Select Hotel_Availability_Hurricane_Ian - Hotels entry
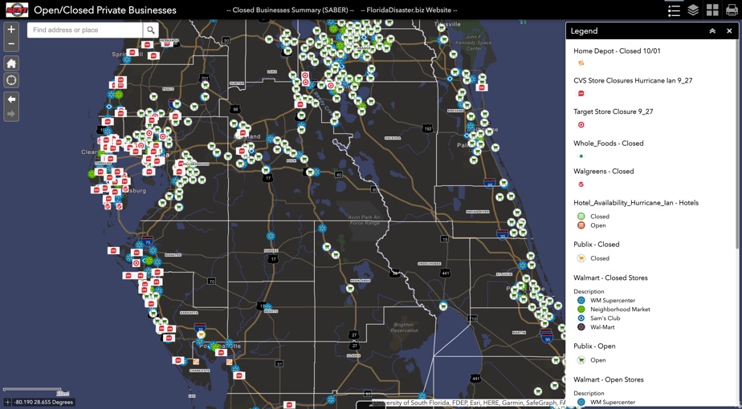The height and width of the screenshot is (409, 742). [636, 203]
